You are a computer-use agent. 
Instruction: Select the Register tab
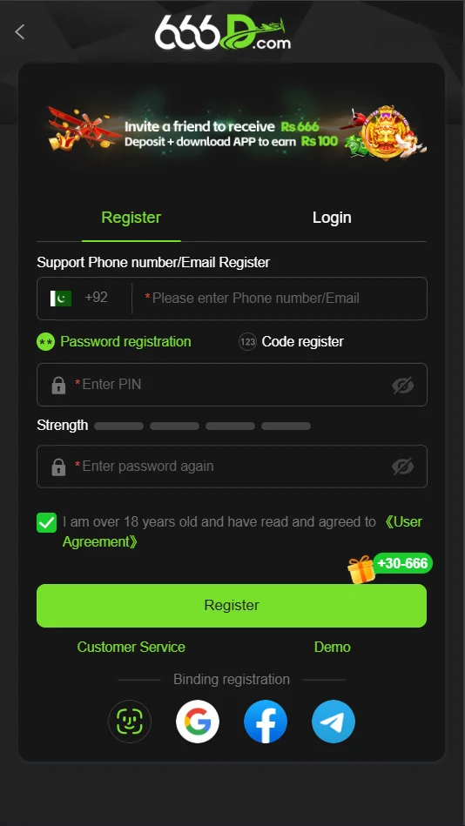point(131,218)
